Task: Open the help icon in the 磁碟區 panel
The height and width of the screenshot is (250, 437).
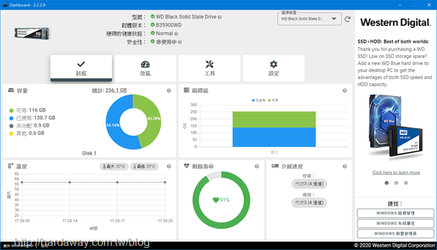Action: [x=345, y=91]
